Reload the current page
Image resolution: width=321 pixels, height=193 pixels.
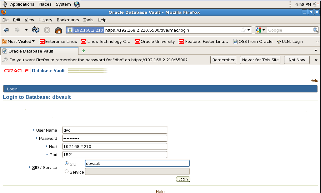pos(36,30)
